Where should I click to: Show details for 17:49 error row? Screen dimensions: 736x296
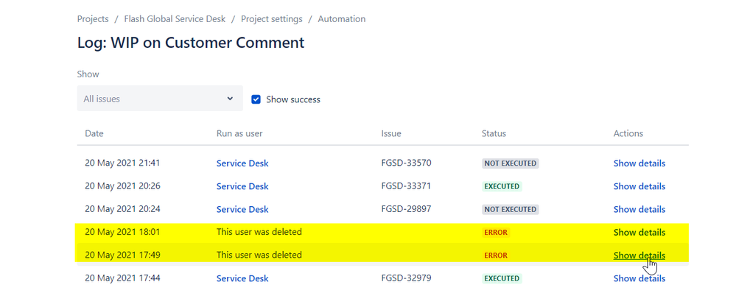tap(639, 256)
